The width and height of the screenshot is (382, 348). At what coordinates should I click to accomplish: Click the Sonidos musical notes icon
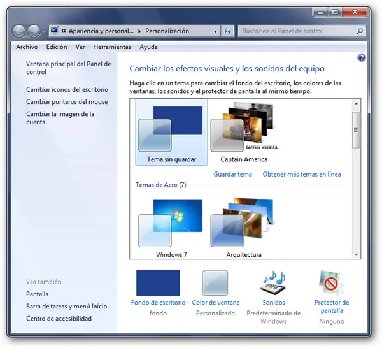pyautogui.click(x=274, y=283)
